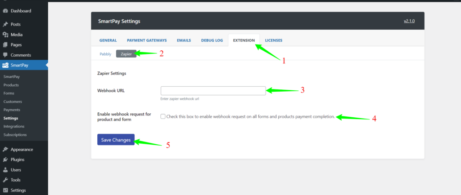This screenshot has width=461, height=195.
Task: Open the General tab
Action: [108, 40]
